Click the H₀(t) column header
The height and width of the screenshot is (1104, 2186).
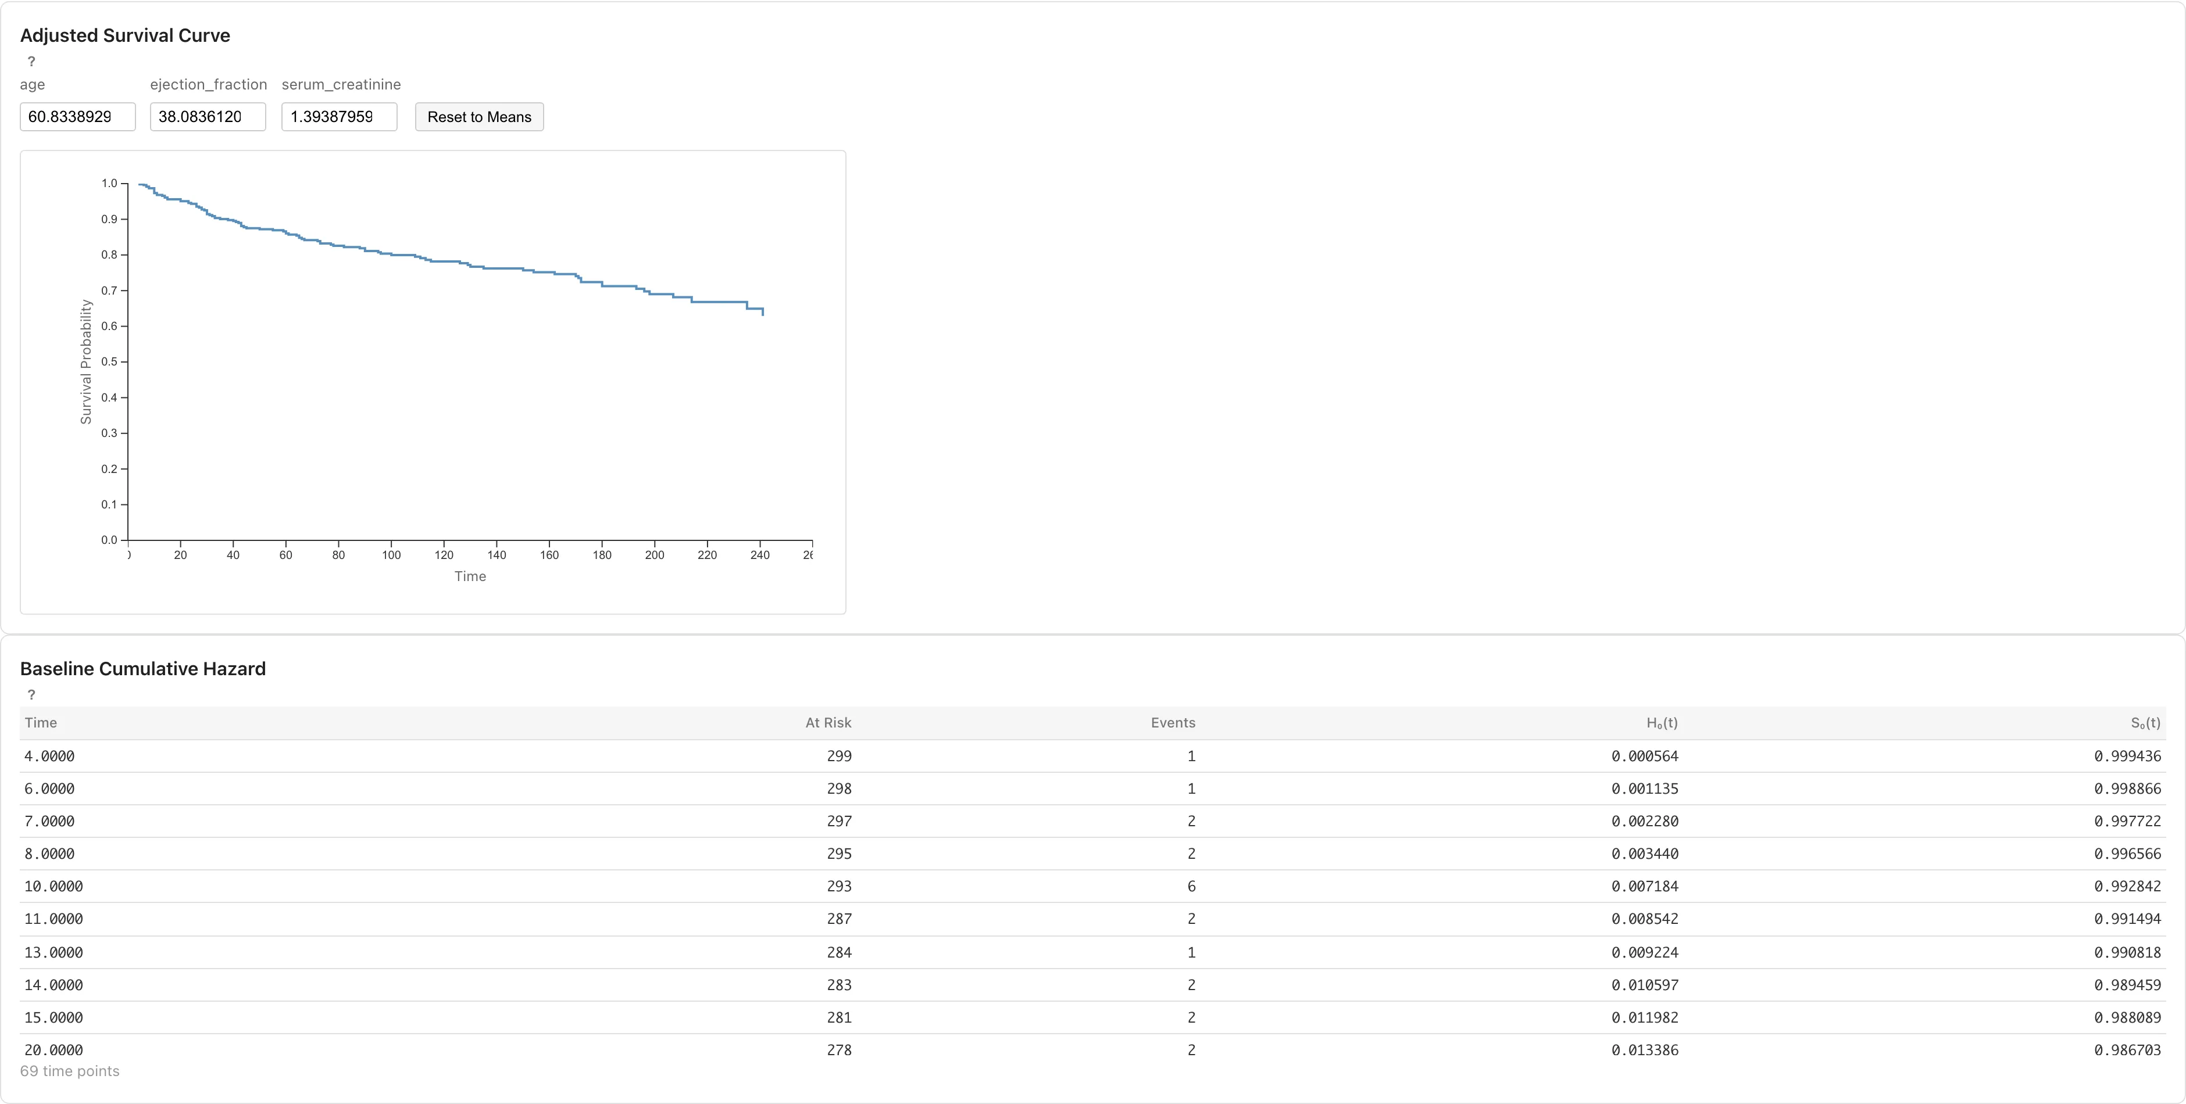[x=1662, y=722]
